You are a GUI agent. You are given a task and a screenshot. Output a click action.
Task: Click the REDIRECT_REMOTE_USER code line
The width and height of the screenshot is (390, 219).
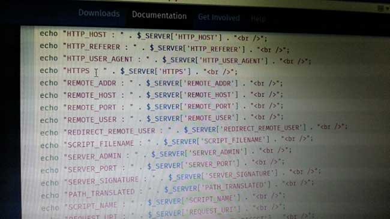point(194,130)
